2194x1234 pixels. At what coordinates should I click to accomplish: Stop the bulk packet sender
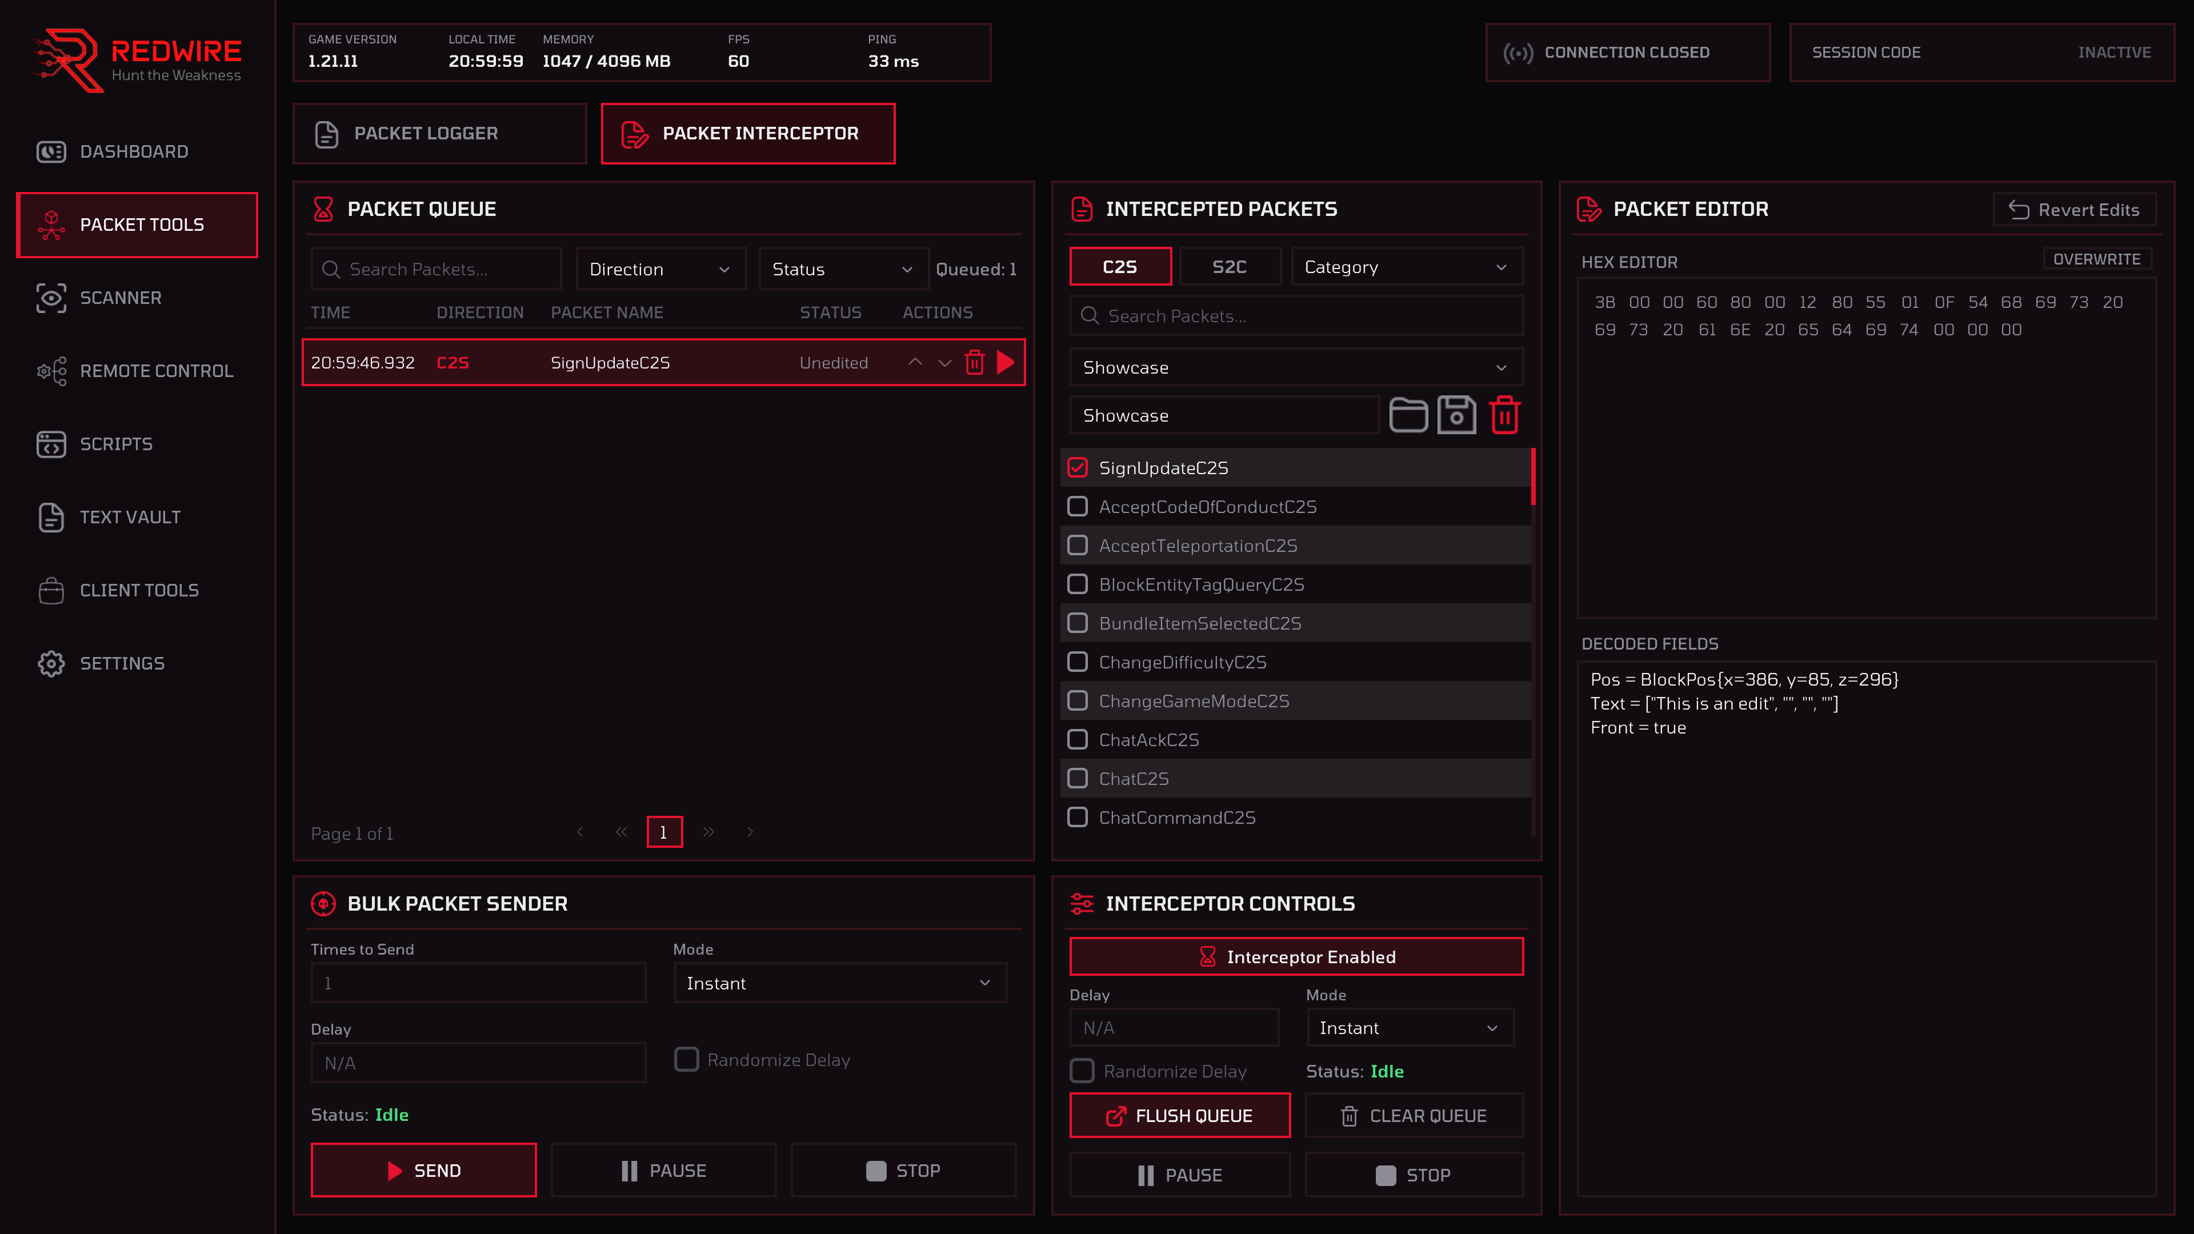(904, 1171)
